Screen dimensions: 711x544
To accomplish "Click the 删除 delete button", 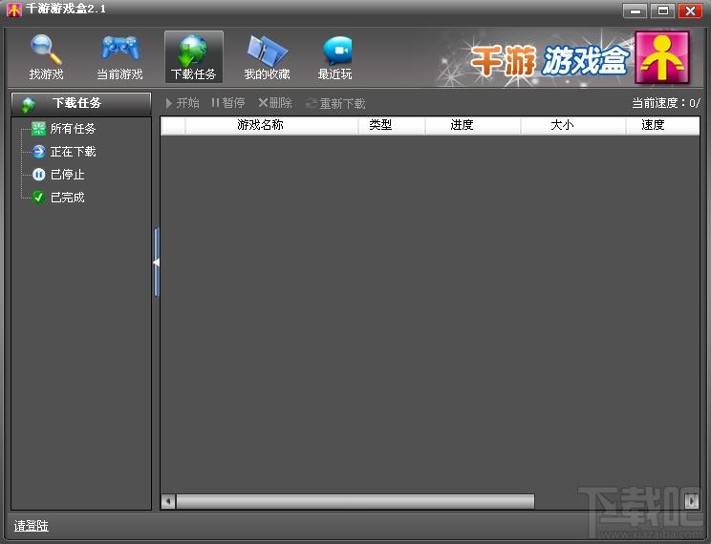I will tap(275, 103).
